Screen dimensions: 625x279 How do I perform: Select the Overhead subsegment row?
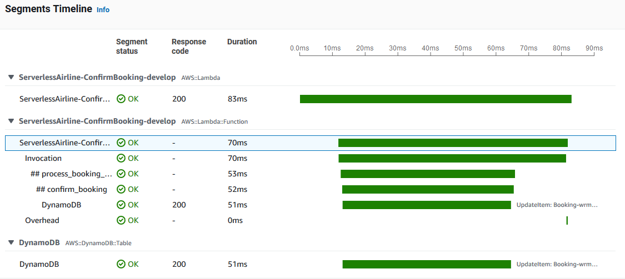click(42, 220)
